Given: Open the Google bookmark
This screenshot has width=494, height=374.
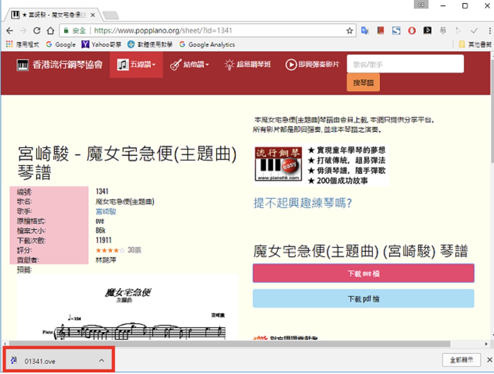Looking at the screenshot, I should [x=61, y=44].
